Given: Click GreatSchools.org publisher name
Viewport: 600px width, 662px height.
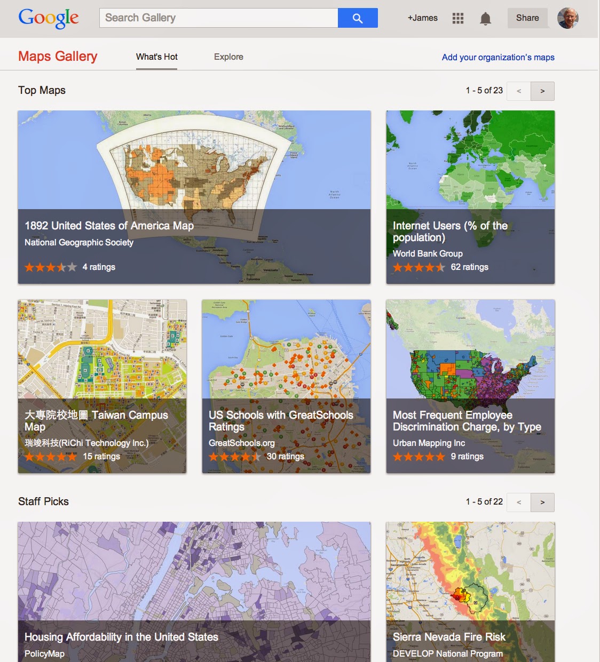Looking at the screenshot, I should point(241,443).
